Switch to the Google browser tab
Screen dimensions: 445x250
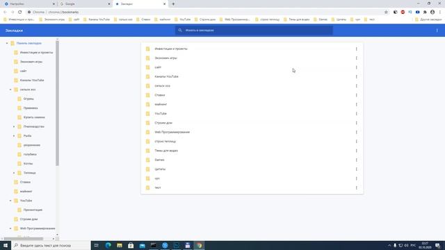coord(85,4)
